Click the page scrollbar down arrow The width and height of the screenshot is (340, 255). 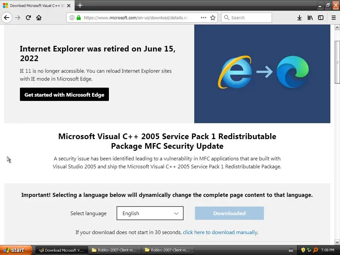click(x=337, y=242)
